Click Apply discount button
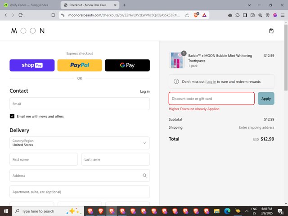The height and width of the screenshot is (216, 288). click(266, 99)
